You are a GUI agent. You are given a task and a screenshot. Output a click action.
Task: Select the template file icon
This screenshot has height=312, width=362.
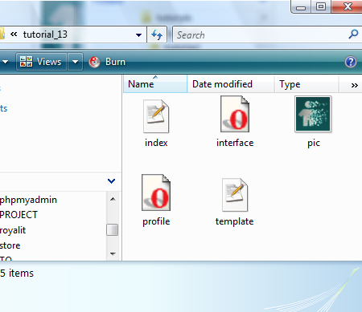(235, 195)
